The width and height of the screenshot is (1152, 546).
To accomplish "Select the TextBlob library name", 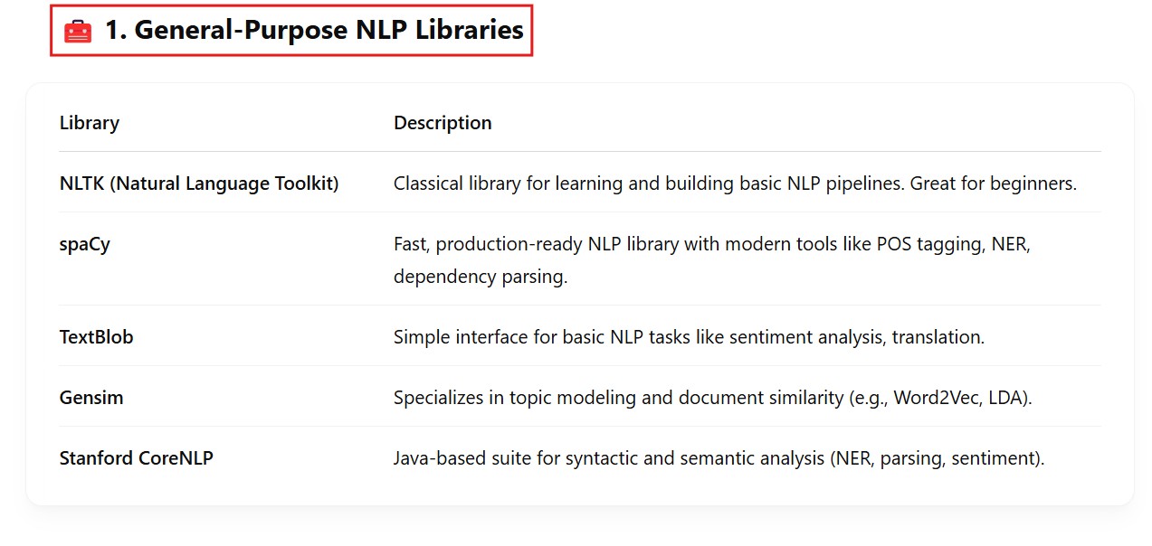I will click(97, 337).
